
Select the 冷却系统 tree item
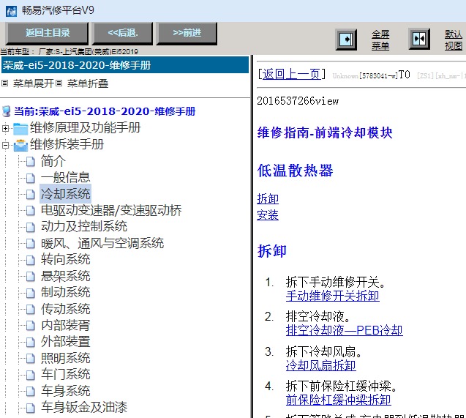[65, 194]
